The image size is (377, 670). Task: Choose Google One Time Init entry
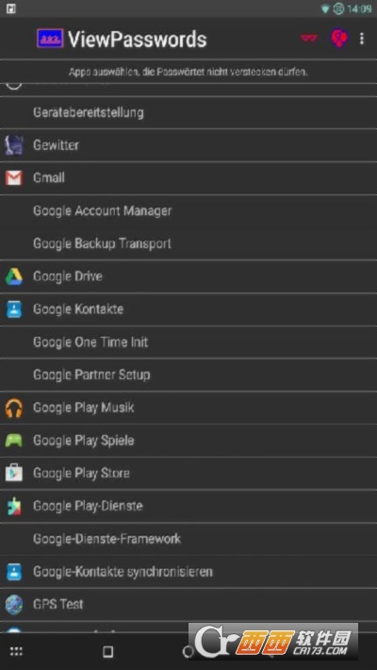90,342
